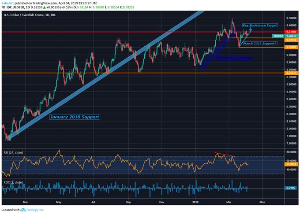Click the 8.00000 price axis label
300x214 pixels.
pyautogui.click(x=291, y=129)
